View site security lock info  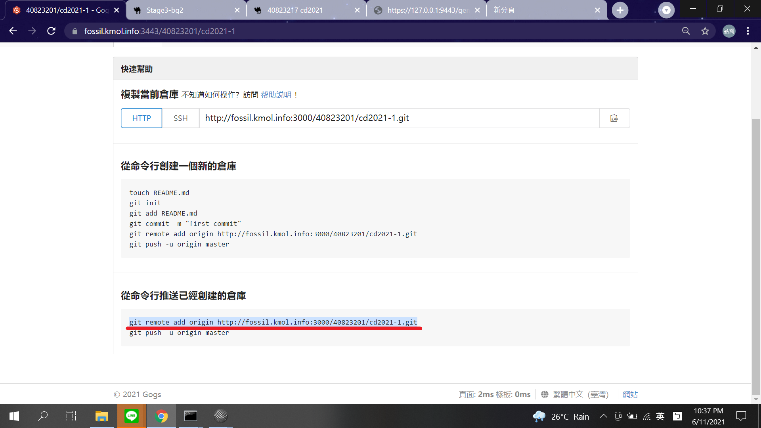[75, 31]
